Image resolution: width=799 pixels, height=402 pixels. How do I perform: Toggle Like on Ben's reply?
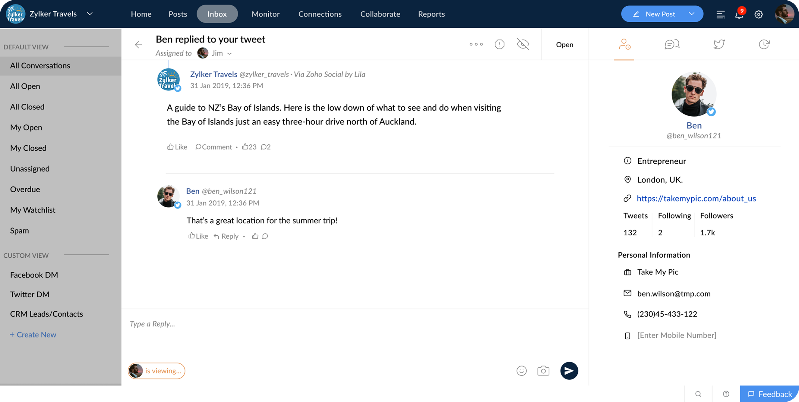(x=198, y=236)
